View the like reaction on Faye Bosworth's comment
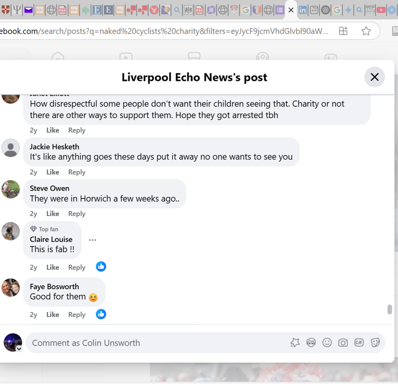Image resolution: width=398 pixels, height=384 pixels. point(101,314)
